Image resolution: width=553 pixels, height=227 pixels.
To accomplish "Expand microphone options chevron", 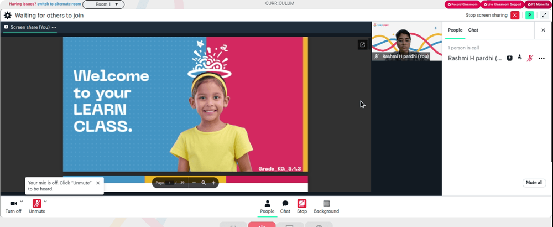I will point(45,202).
